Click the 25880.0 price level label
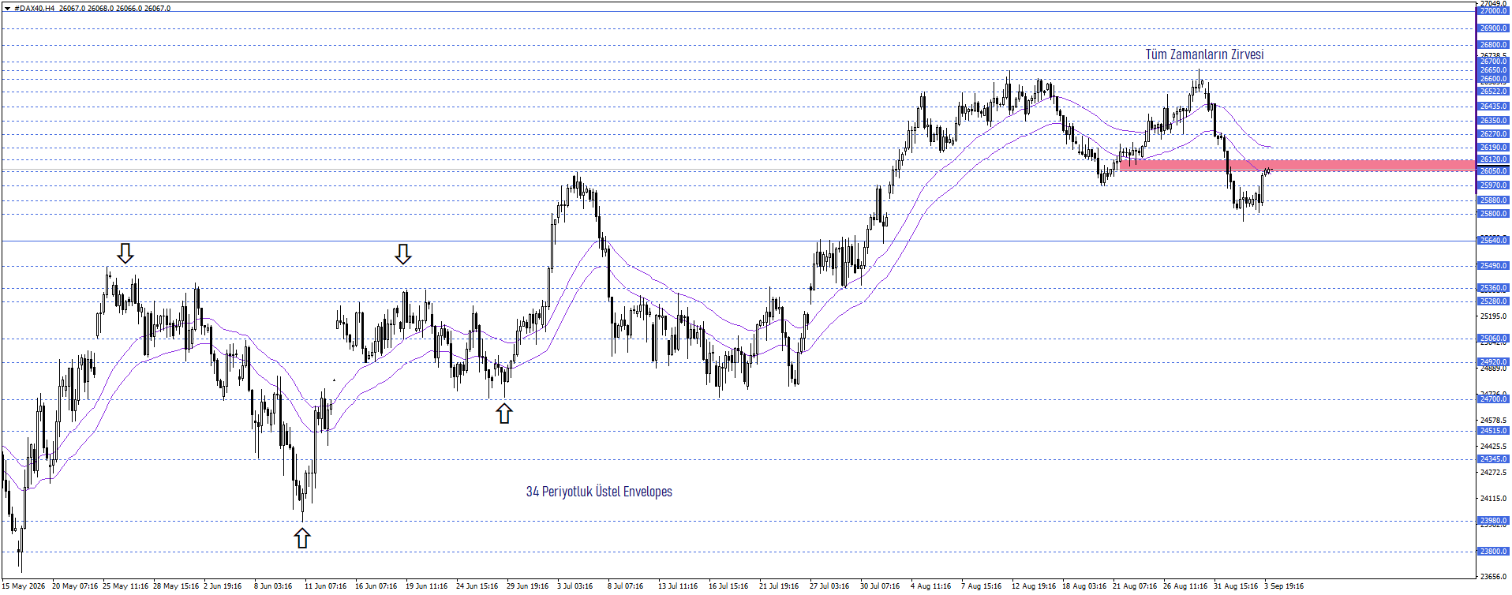The image size is (1512, 595). tap(1493, 200)
